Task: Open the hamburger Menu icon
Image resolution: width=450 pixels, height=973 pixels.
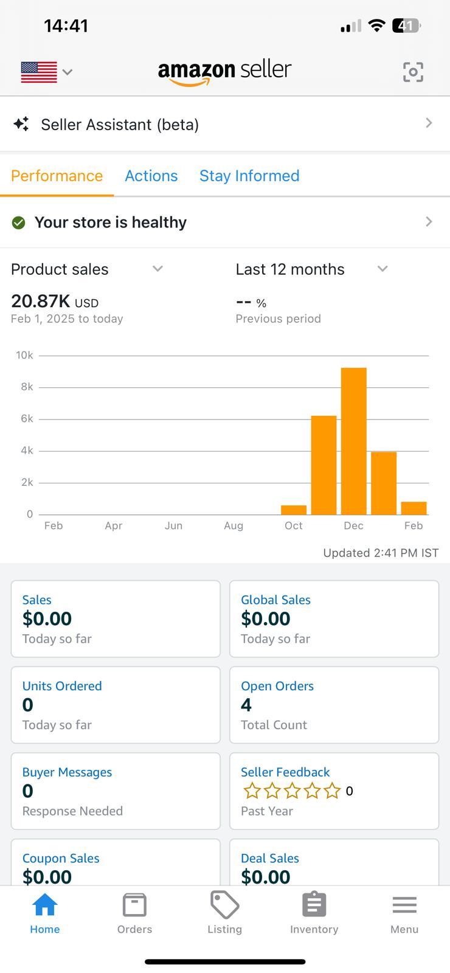Action: (404, 905)
